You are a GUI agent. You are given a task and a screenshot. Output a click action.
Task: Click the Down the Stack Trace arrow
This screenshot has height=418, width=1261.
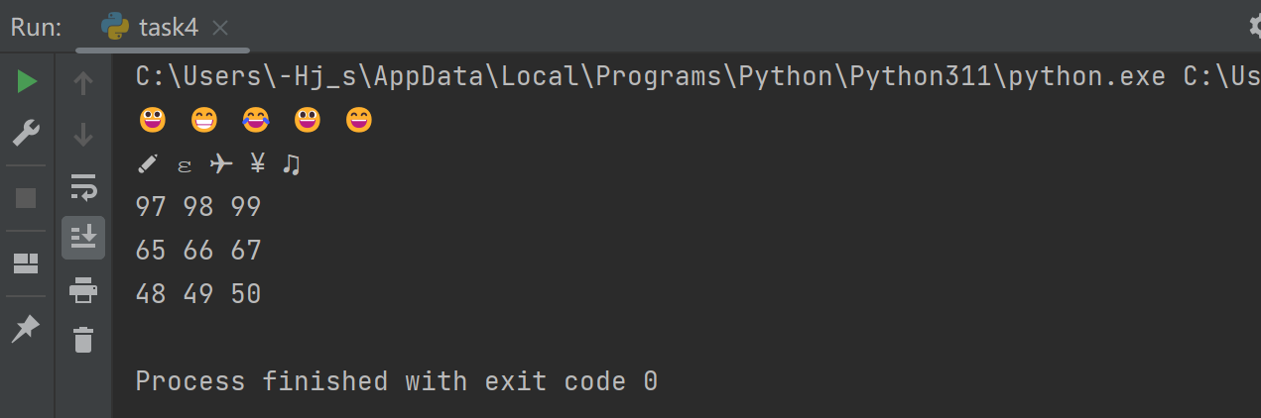83,134
